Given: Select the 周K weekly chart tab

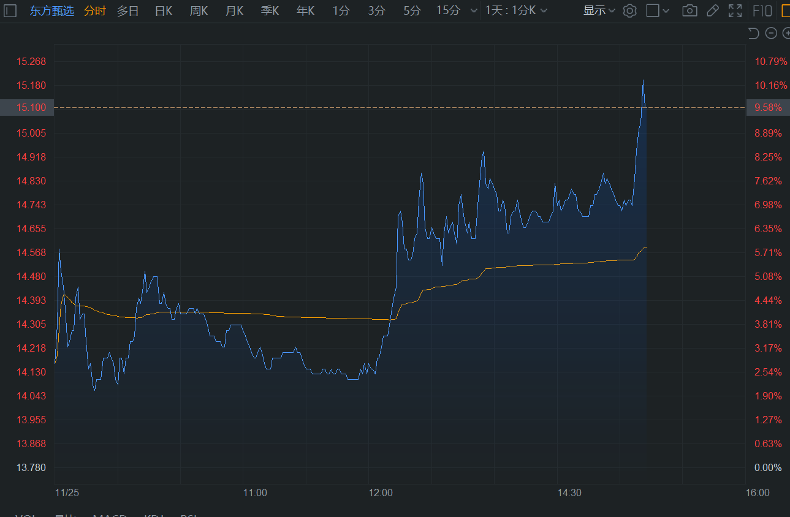Looking at the screenshot, I should click(199, 10).
